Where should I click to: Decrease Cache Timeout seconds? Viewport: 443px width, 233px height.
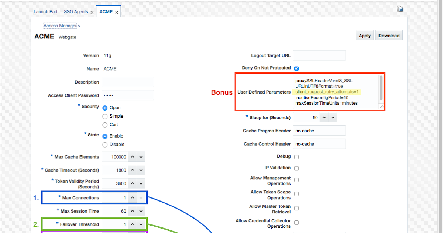(x=141, y=170)
